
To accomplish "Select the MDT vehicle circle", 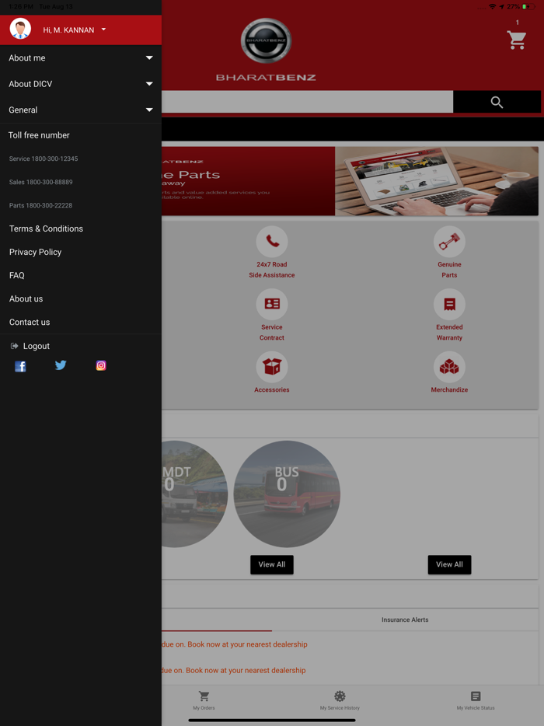I will [x=194, y=494].
